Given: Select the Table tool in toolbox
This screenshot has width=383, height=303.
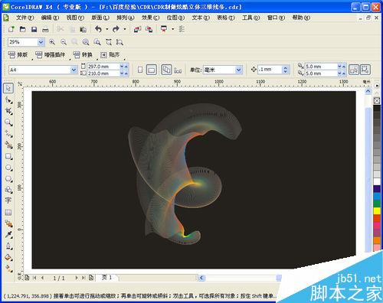Looking at the screenshot, I should point(8,213).
